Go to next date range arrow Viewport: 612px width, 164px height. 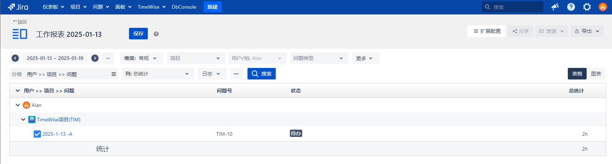point(95,58)
